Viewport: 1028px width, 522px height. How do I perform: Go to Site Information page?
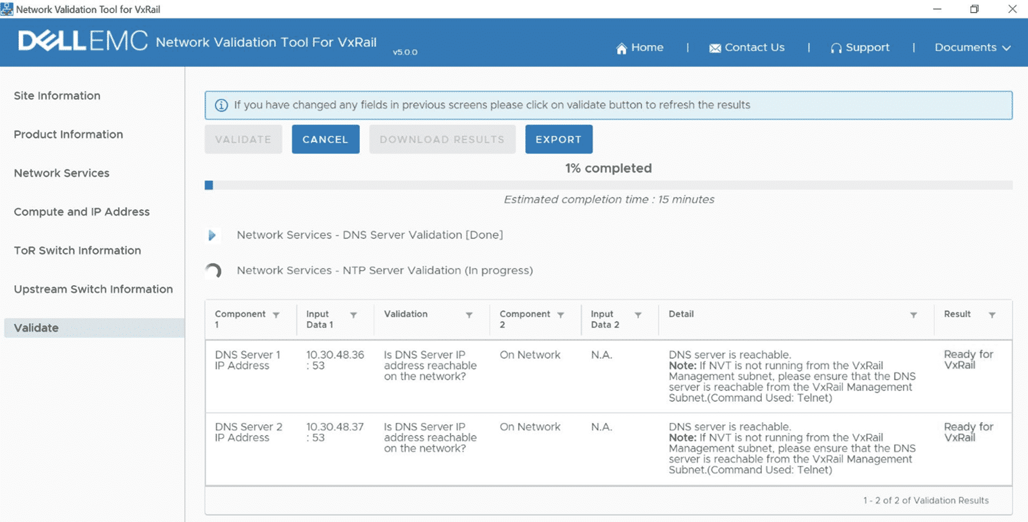pyautogui.click(x=57, y=96)
